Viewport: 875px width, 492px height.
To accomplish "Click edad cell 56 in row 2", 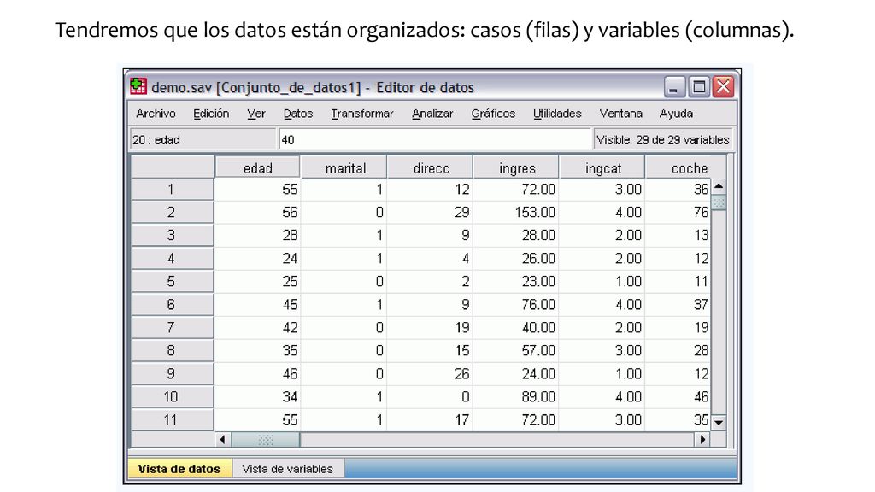I will [x=258, y=212].
